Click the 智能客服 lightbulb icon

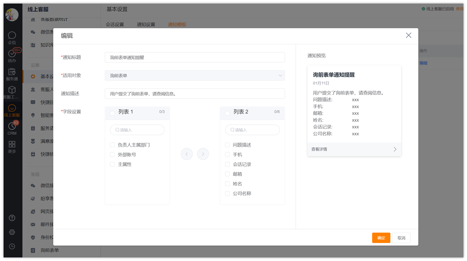pyautogui.click(x=33, y=115)
